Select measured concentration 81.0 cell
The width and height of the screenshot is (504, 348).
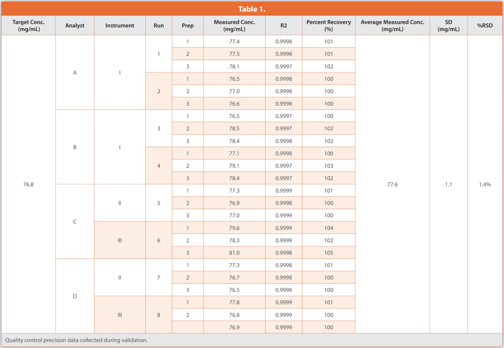(234, 253)
